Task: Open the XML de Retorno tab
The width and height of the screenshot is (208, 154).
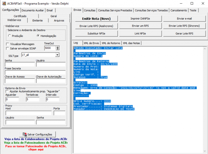Action: (x=111, y=43)
